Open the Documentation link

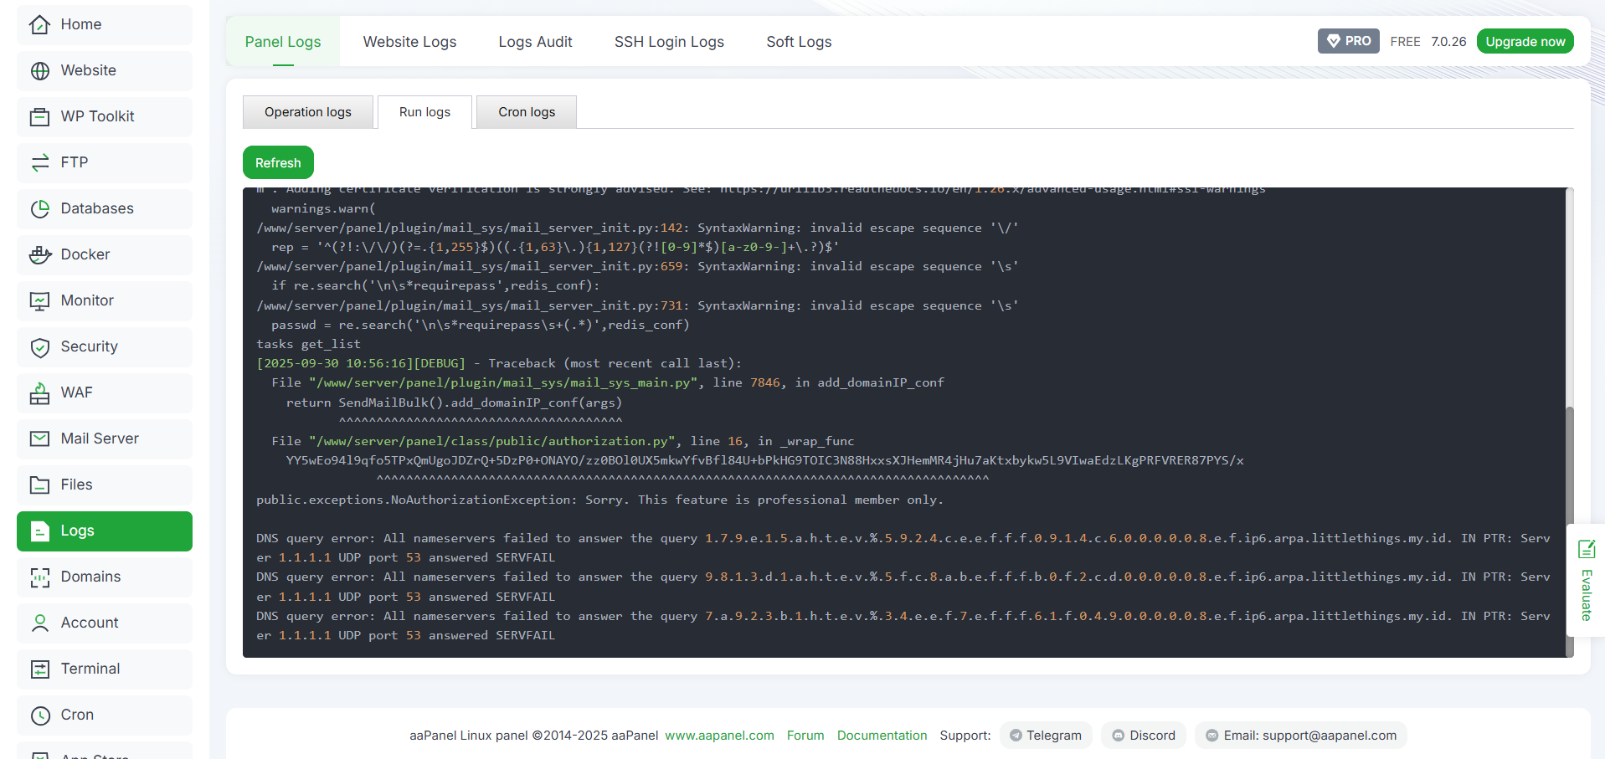tap(882, 736)
